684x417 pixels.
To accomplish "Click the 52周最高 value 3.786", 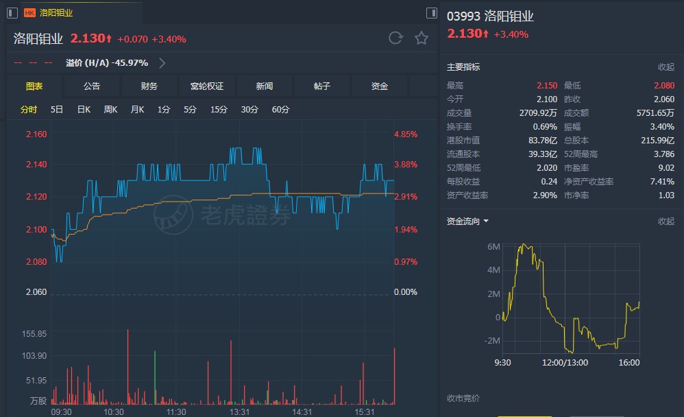I will click(664, 154).
